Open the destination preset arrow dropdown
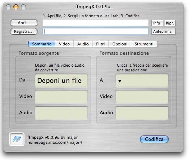This screenshot has width=189, height=160. (120, 81)
